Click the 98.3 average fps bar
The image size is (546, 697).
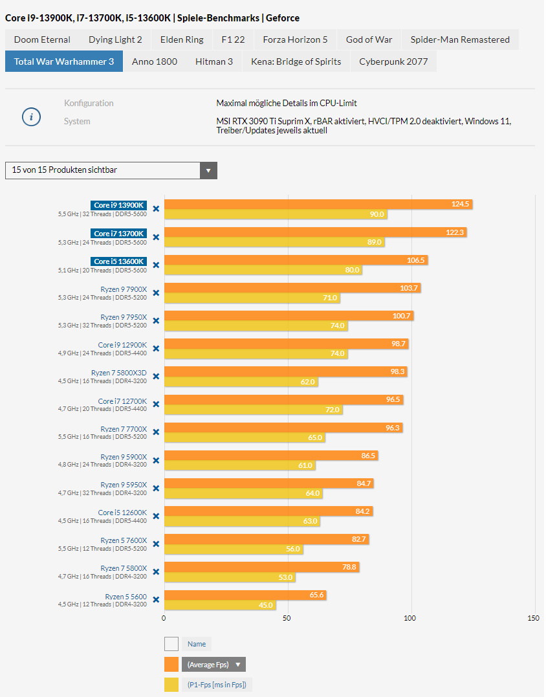click(x=286, y=371)
